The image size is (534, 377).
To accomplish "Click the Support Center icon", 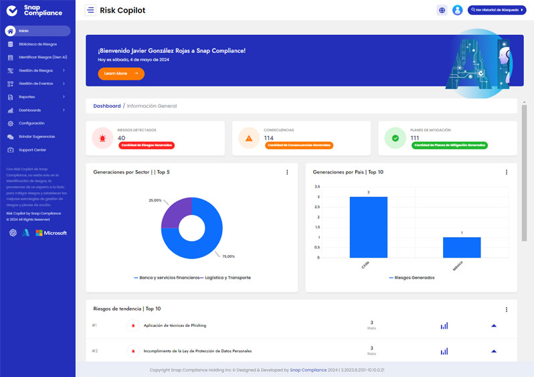I will pos(11,150).
